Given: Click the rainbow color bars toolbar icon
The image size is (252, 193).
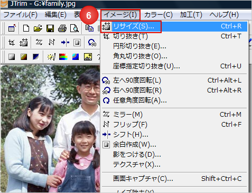Looking at the screenshot, I should click(63, 57).
